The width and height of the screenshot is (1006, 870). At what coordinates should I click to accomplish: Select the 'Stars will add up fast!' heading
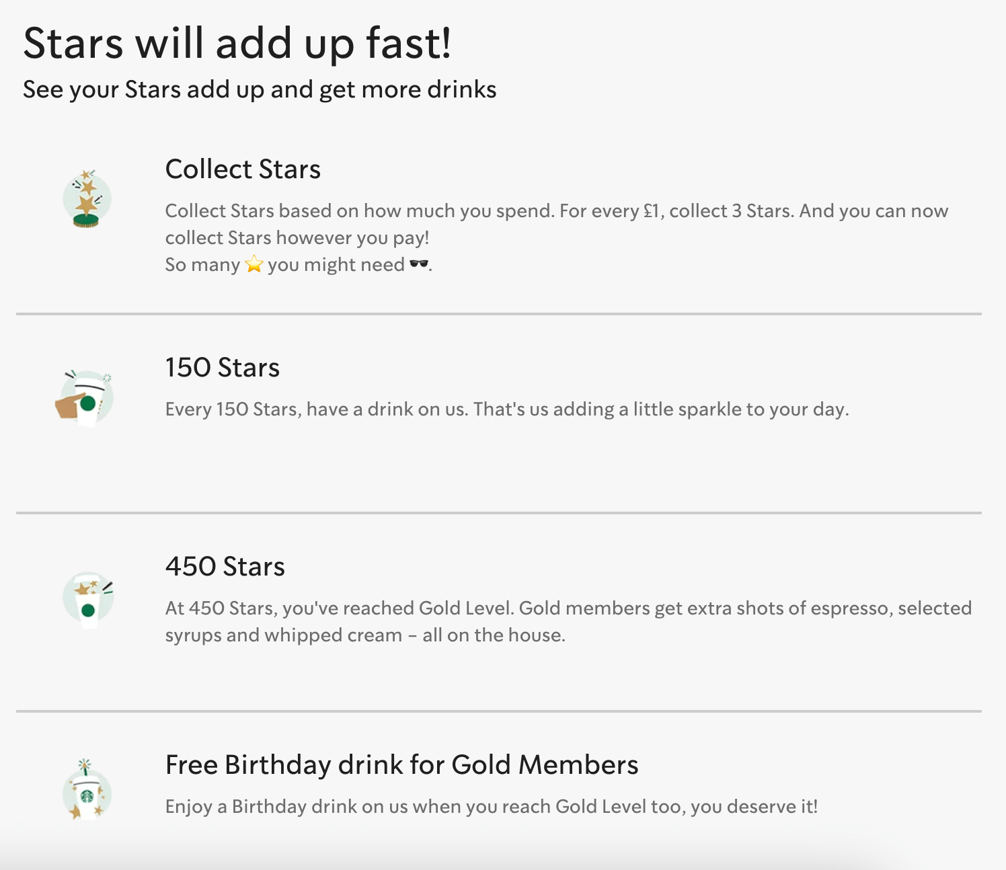point(239,43)
